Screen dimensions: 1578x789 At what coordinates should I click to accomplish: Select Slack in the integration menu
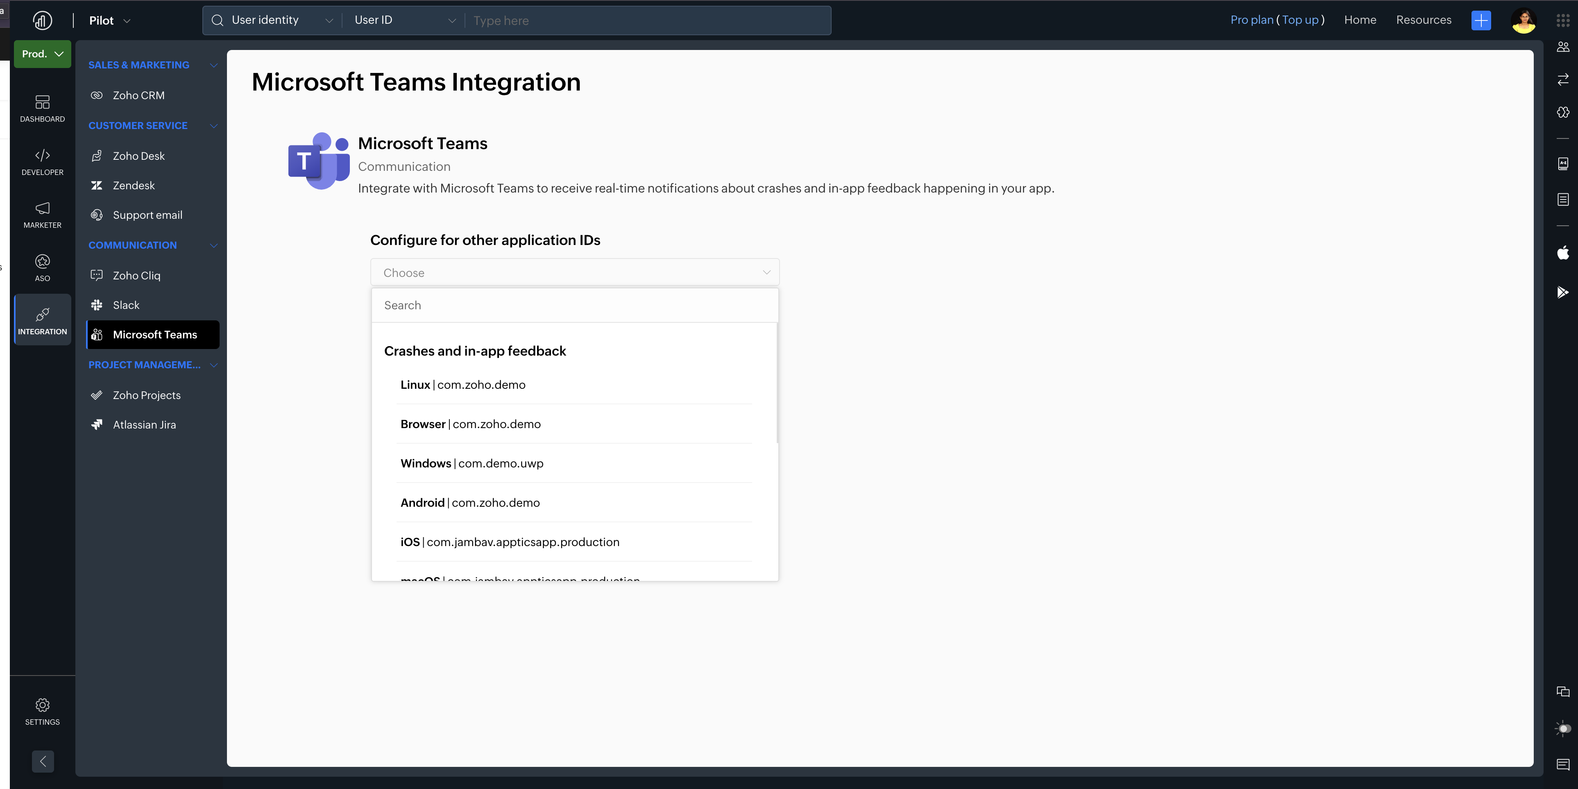[126, 305]
